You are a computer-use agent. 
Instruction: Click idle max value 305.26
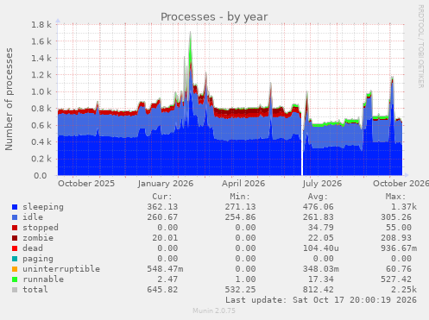396,217
